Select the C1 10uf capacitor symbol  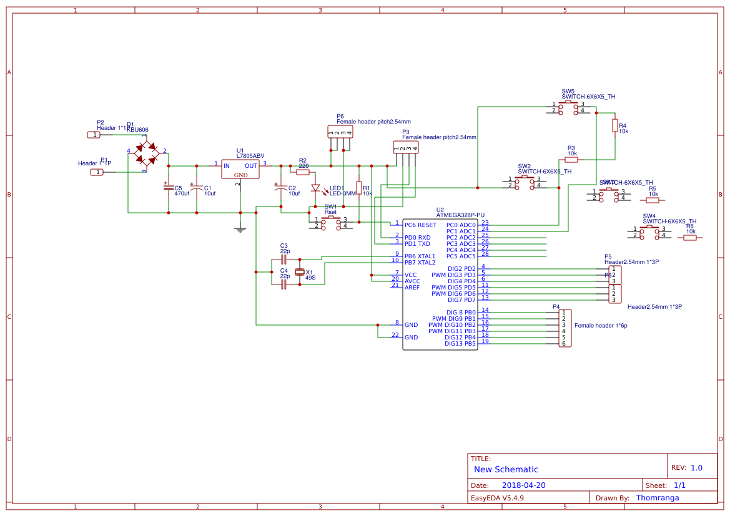click(x=197, y=187)
